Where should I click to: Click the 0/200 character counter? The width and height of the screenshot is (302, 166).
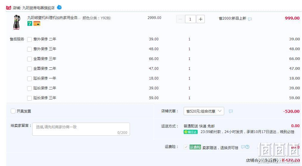[122, 133]
